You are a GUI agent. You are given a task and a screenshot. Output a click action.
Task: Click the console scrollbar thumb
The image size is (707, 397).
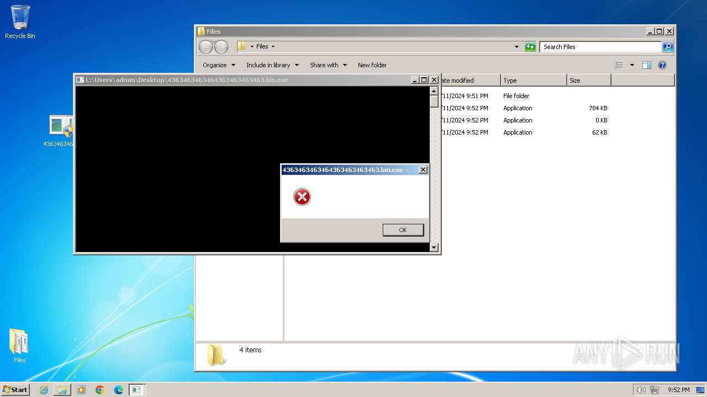(434, 101)
